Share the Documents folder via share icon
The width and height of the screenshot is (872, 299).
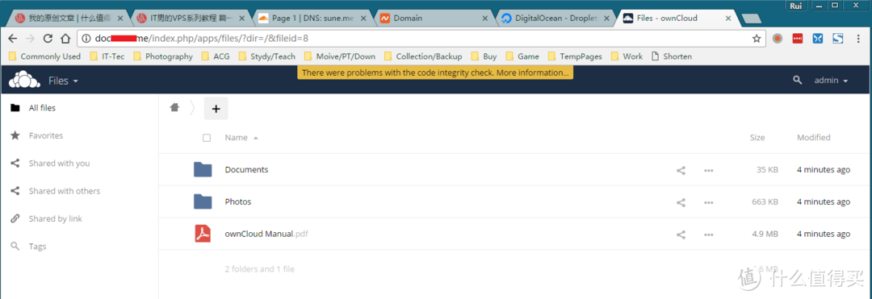pos(681,170)
